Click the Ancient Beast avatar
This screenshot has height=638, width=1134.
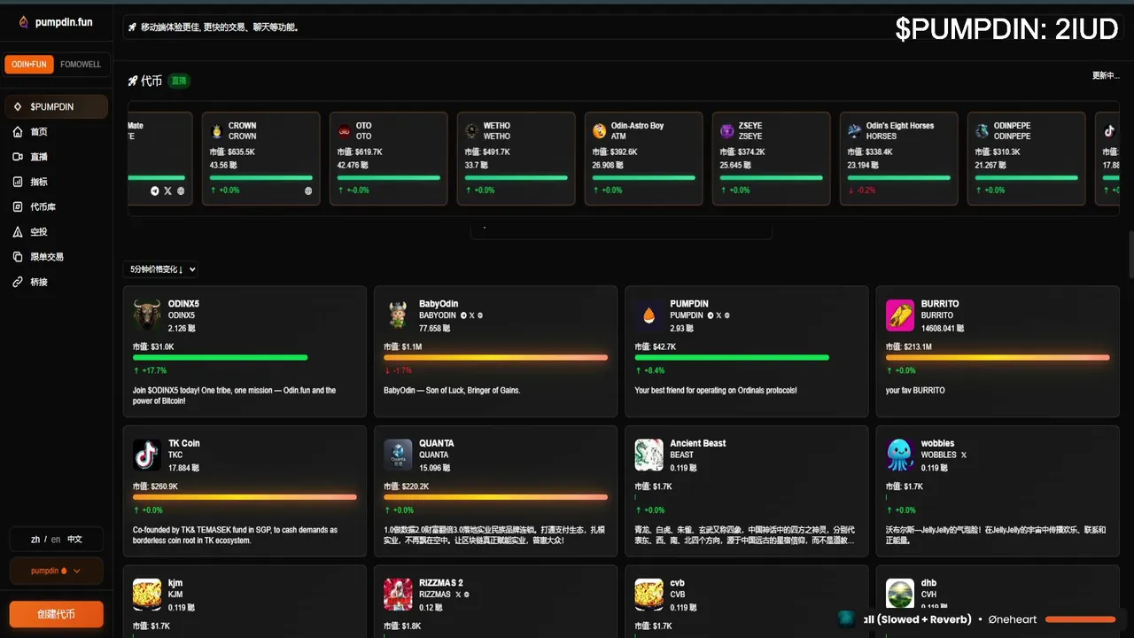(649, 455)
